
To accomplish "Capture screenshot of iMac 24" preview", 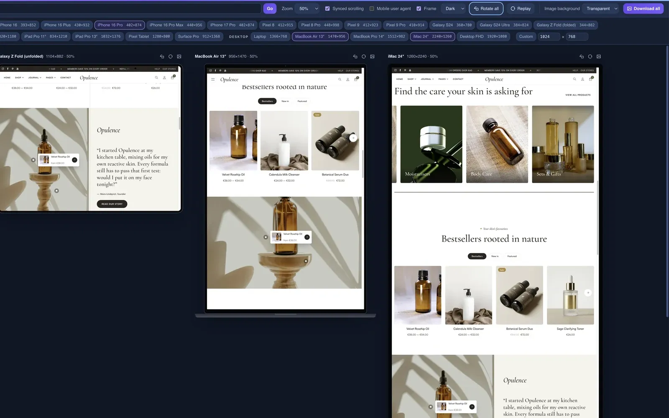I will click(x=599, y=56).
